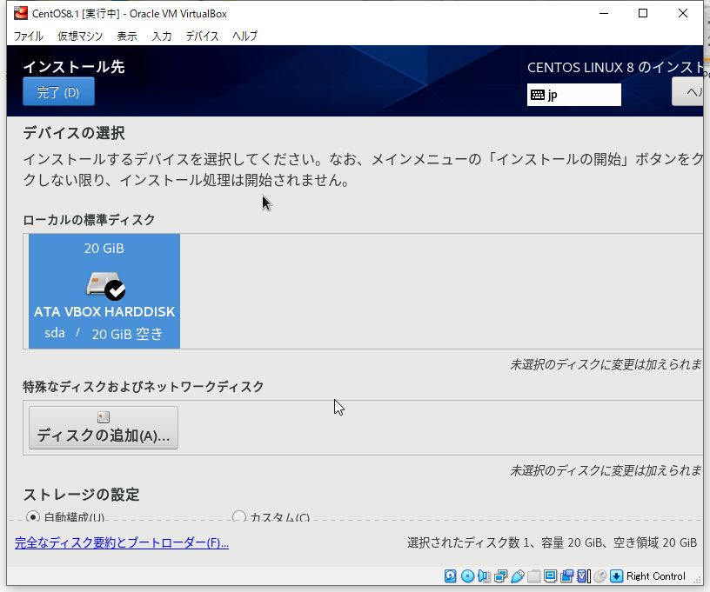Open the ファイル menu

(x=28, y=36)
